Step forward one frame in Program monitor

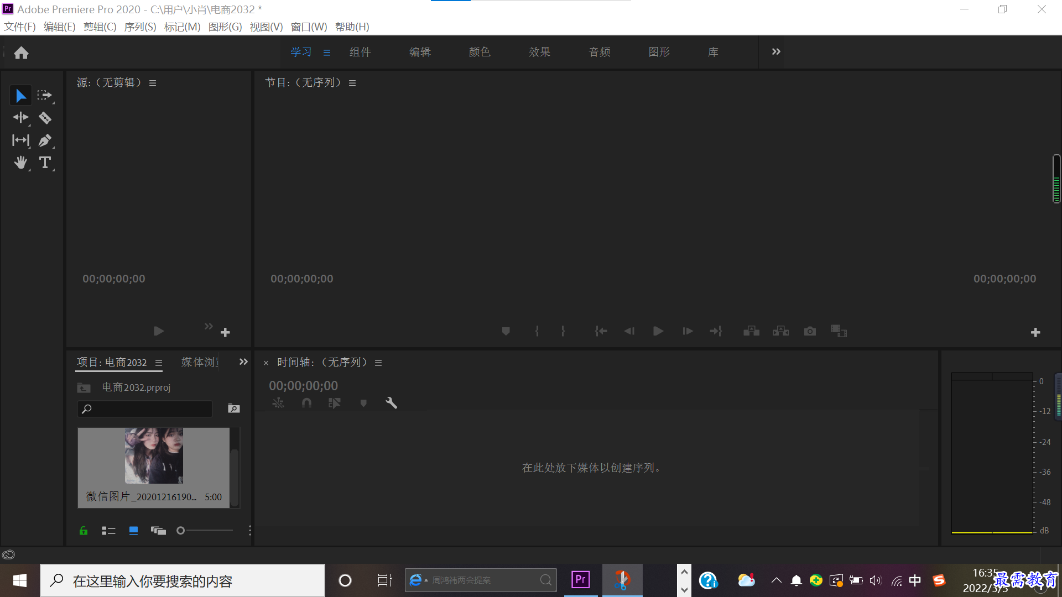tap(688, 331)
